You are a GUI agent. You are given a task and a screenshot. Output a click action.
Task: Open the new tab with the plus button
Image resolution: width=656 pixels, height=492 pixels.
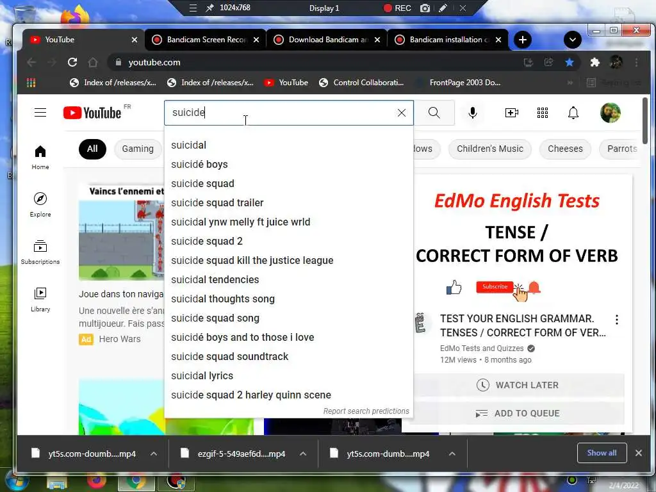(x=523, y=40)
